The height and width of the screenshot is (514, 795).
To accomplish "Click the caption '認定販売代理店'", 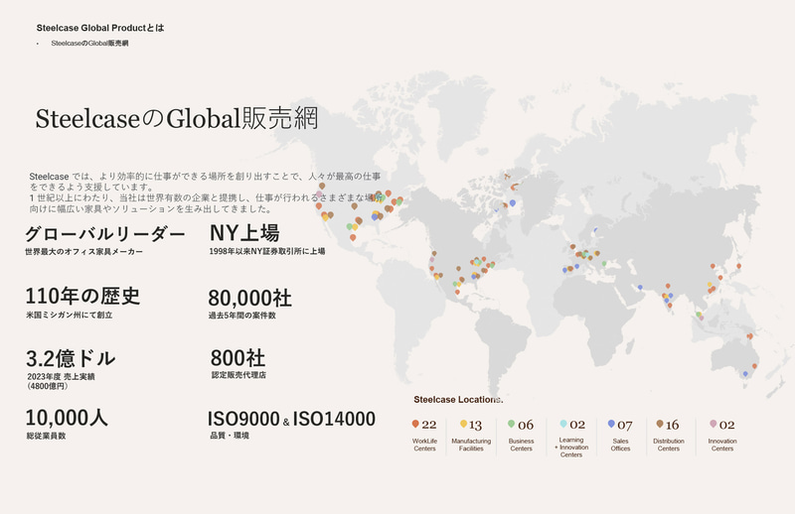I will (238, 375).
